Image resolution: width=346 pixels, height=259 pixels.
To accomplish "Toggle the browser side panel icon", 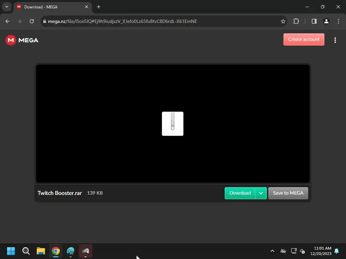I will pos(314,21).
